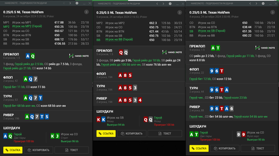The image size is (279, 156).
Task: Click ПРЕФЛОП heading in middle window
Action: click(x=104, y=51)
